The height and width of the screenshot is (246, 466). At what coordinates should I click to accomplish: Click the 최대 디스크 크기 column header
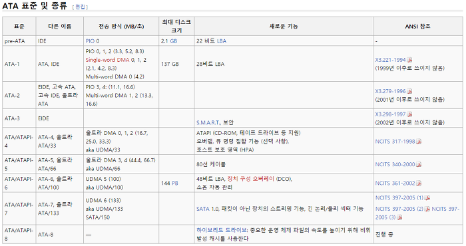pyautogui.click(x=176, y=27)
